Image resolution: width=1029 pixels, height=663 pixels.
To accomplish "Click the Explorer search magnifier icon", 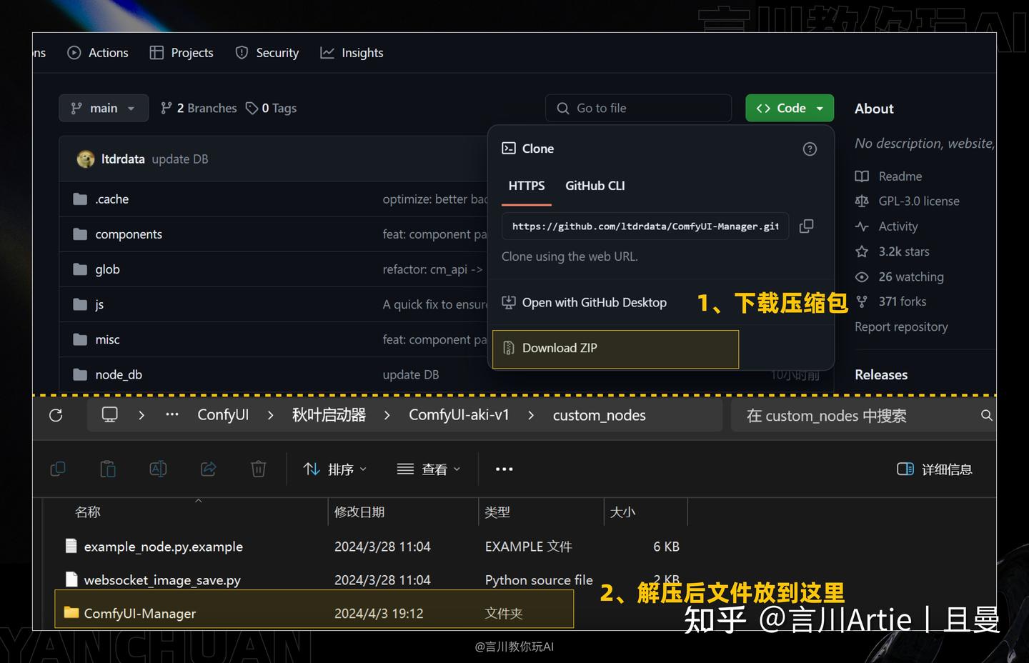I will pos(986,415).
